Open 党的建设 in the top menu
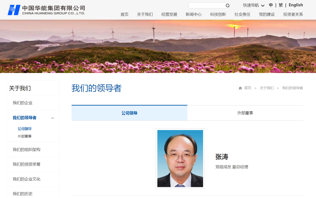Screen dimensions: 316x198 [267, 15]
